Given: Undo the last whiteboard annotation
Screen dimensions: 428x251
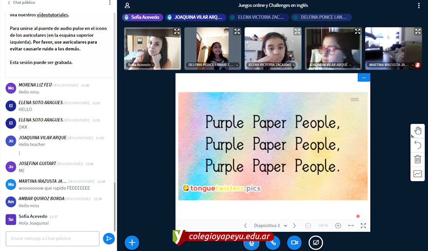Looking at the screenshot, I should click(418, 145).
